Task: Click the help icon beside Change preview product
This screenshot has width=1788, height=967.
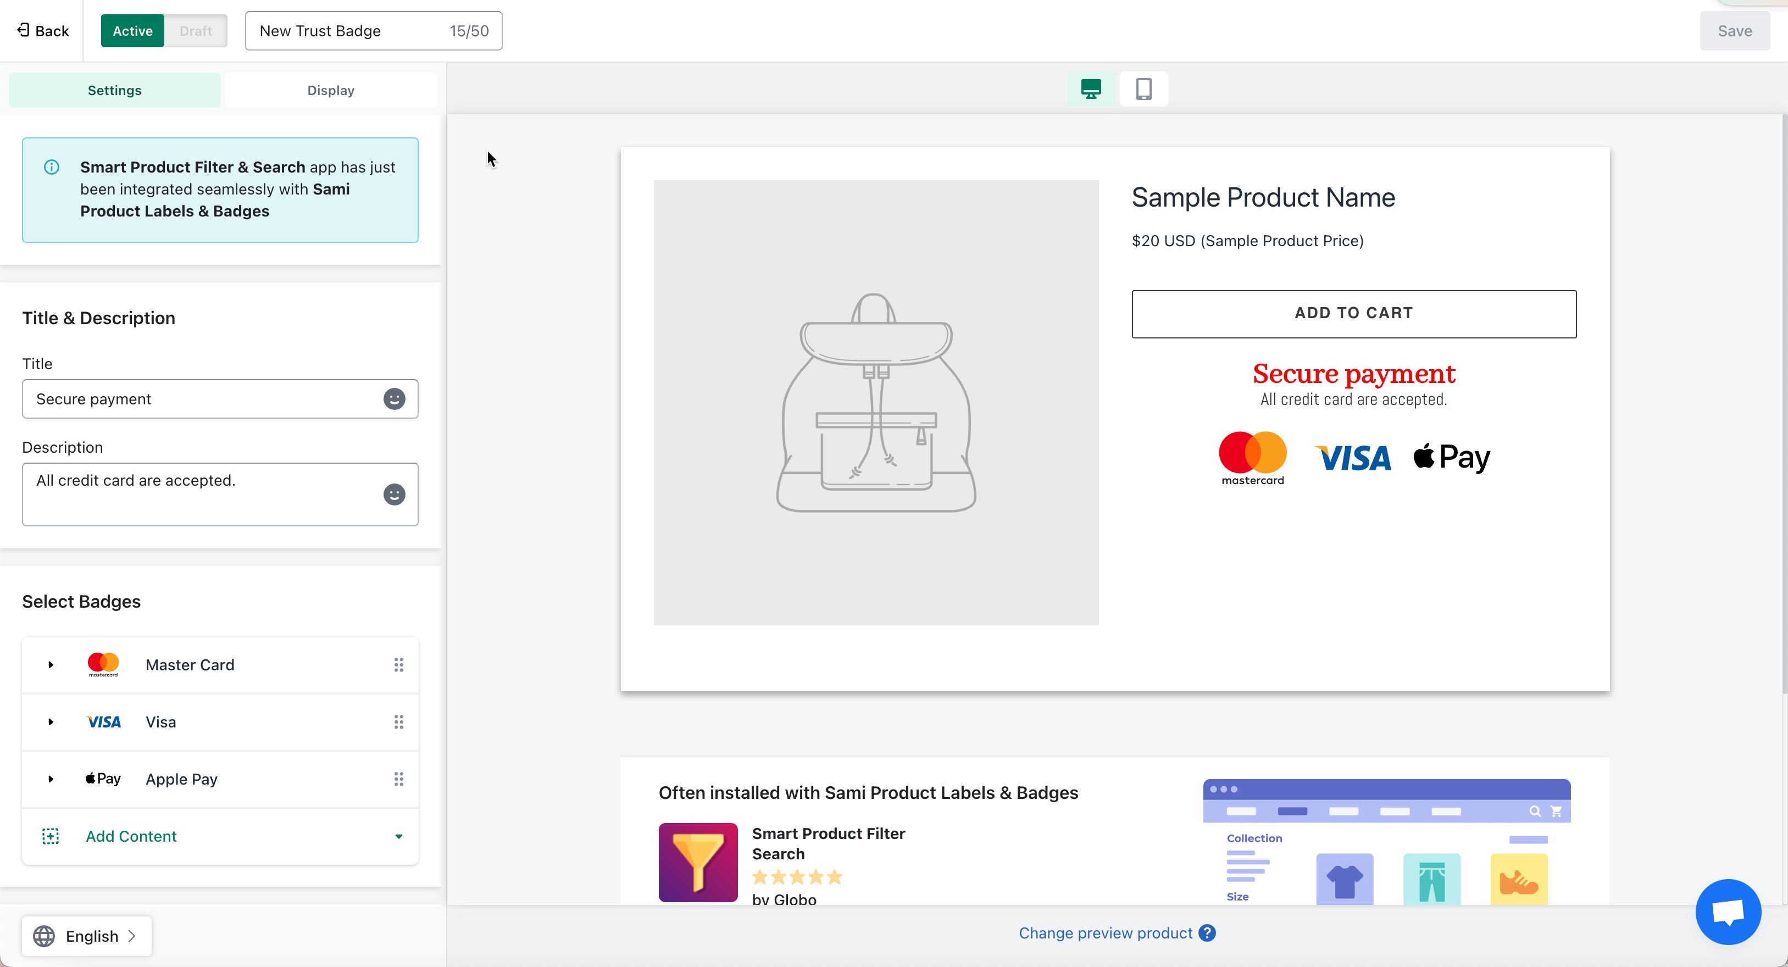Action: click(x=1208, y=933)
